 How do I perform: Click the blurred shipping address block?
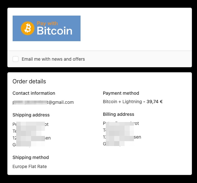coord(30,134)
